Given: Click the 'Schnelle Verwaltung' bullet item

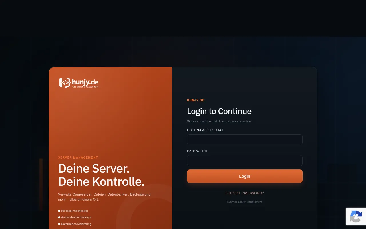Looking at the screenshot, I should (73, 211).
